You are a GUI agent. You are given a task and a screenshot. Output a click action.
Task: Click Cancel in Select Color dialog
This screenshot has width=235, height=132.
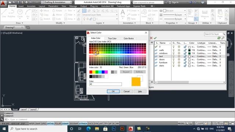click(126, 91)
